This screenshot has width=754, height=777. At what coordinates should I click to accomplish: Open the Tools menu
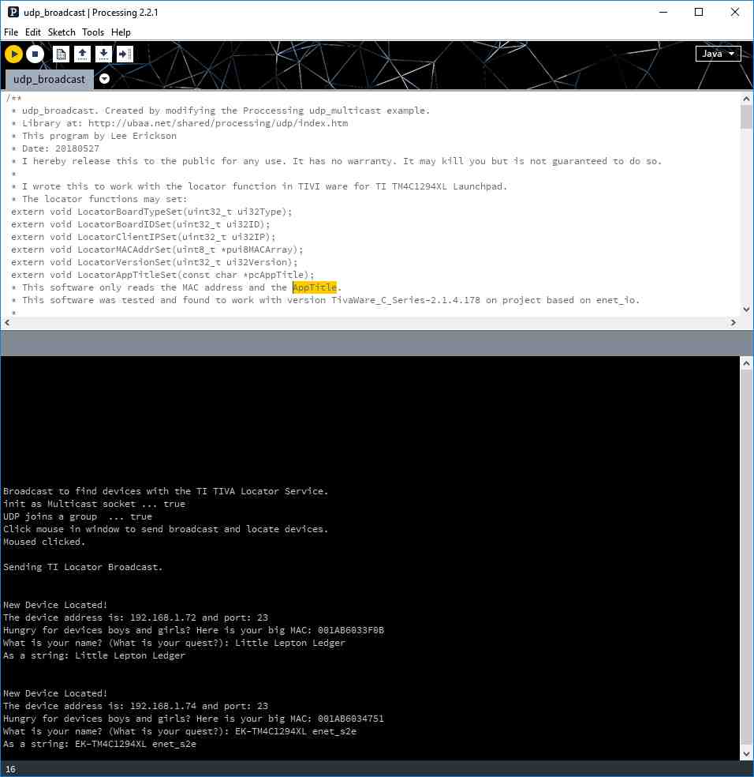pos(92,32)
